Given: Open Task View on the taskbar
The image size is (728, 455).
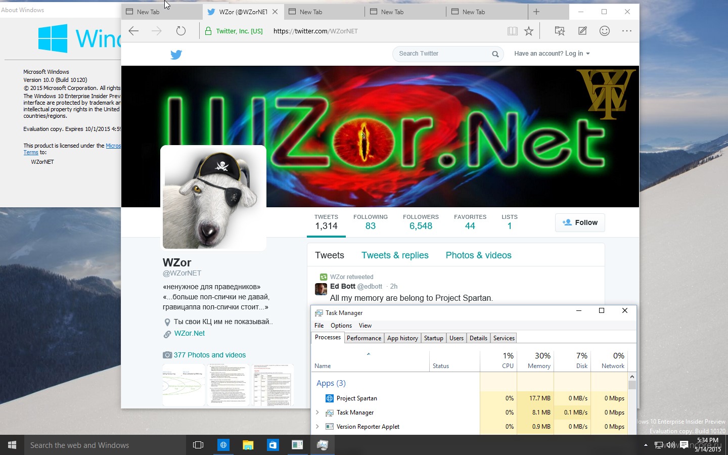Looking at the screenshot, I should pos(198,445).
